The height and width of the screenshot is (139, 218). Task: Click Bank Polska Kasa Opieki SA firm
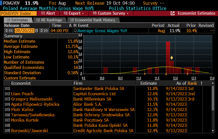(100, 125)
